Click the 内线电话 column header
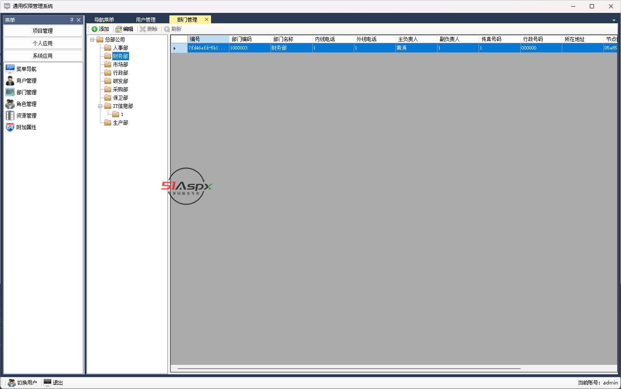Image resolution: width=621 pixels, height=389 pixels. 333,39
